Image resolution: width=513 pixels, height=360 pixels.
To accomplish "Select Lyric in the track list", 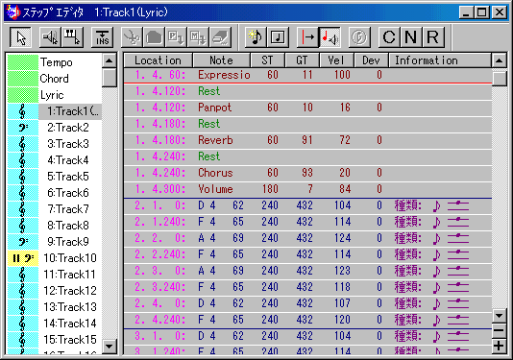I will pyautogui.click(x=52, y=95).
